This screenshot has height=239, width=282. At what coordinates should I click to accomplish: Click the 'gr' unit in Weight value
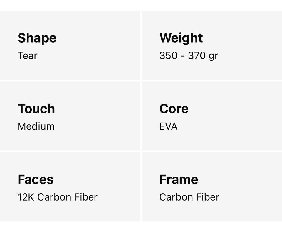pyautogui.click(x=214, y=56)
